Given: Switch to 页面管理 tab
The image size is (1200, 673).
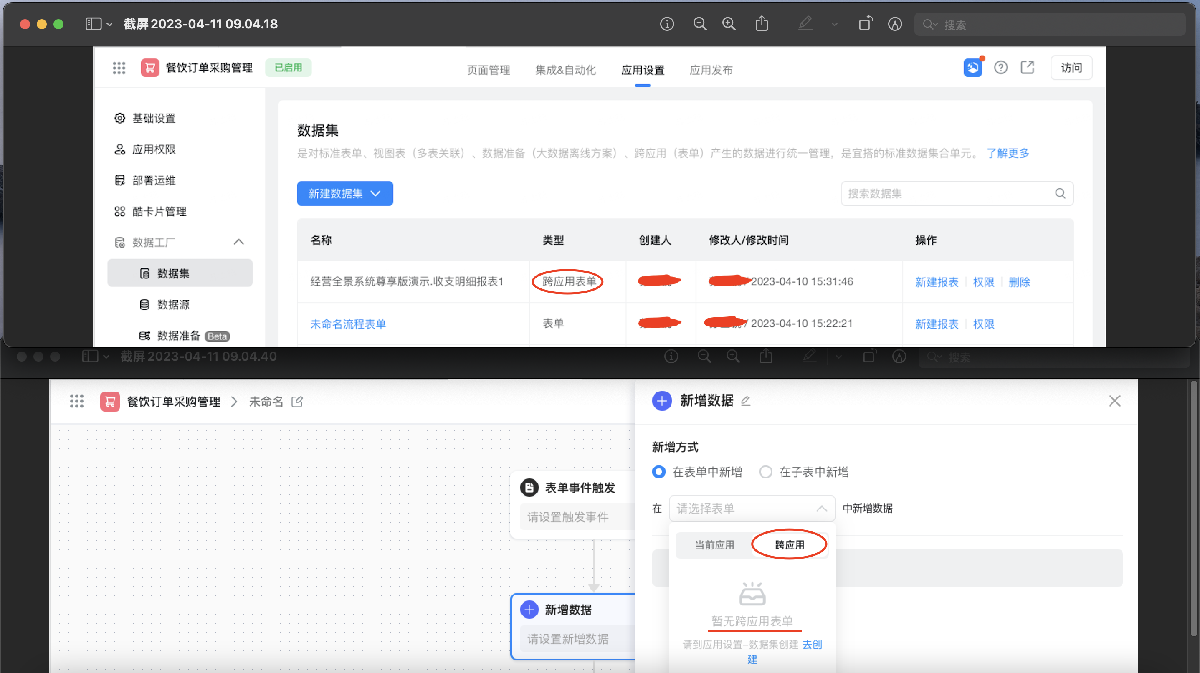Looking at the screenshot, I should click(x=488, y=70).
